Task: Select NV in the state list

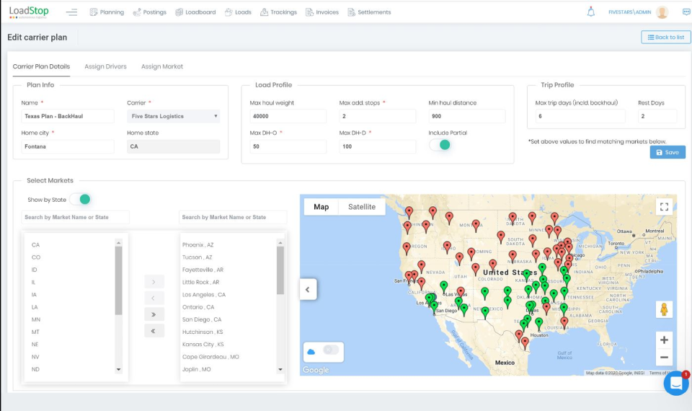Action: (35, 357)
